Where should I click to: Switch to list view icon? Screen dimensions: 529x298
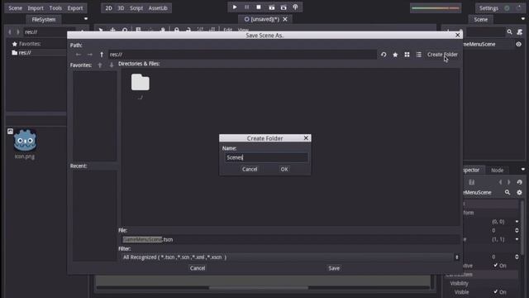coord(419,55)
